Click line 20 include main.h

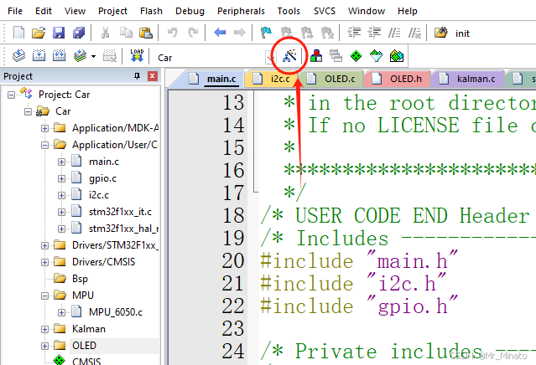tap(358, 261)
